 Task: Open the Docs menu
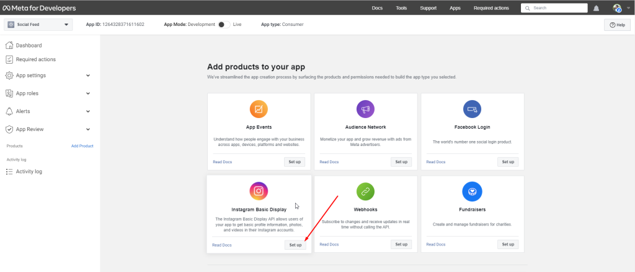point(377,8)
